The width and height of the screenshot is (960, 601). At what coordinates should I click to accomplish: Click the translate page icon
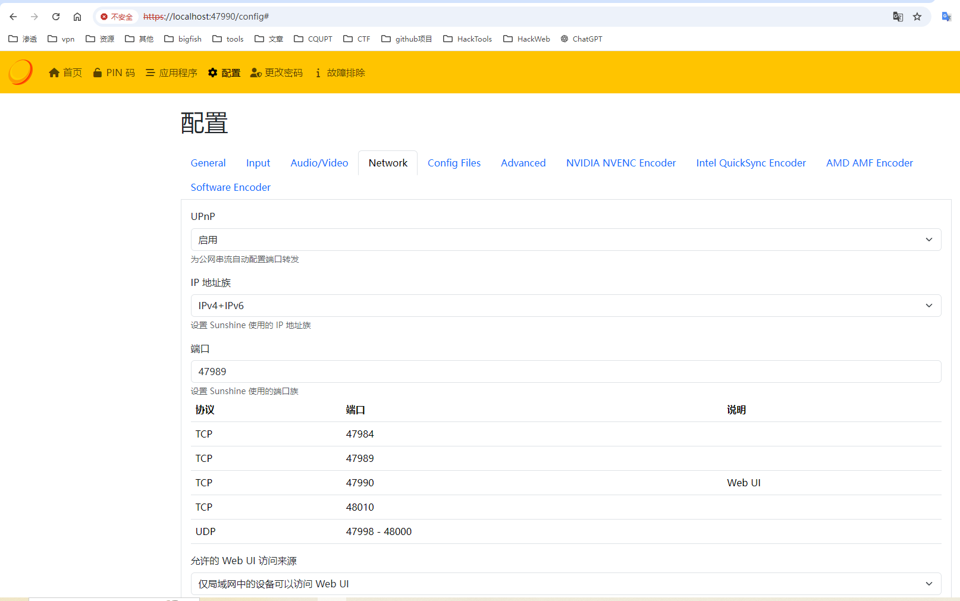coord(898,17)
